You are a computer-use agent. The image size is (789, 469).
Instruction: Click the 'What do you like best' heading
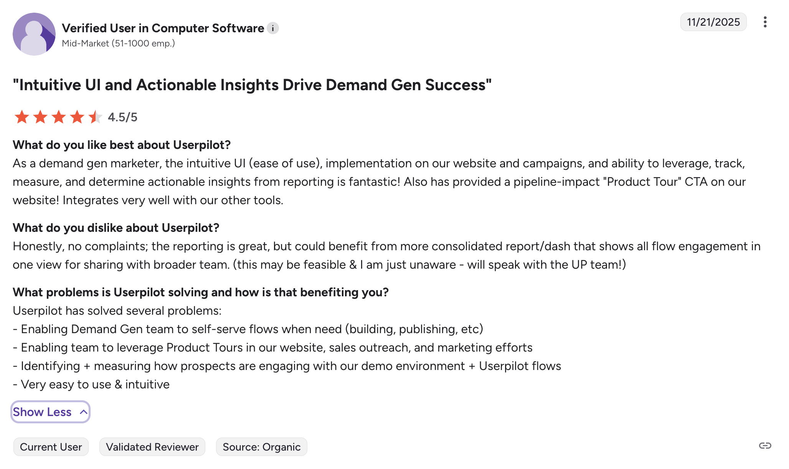(122, 145)
